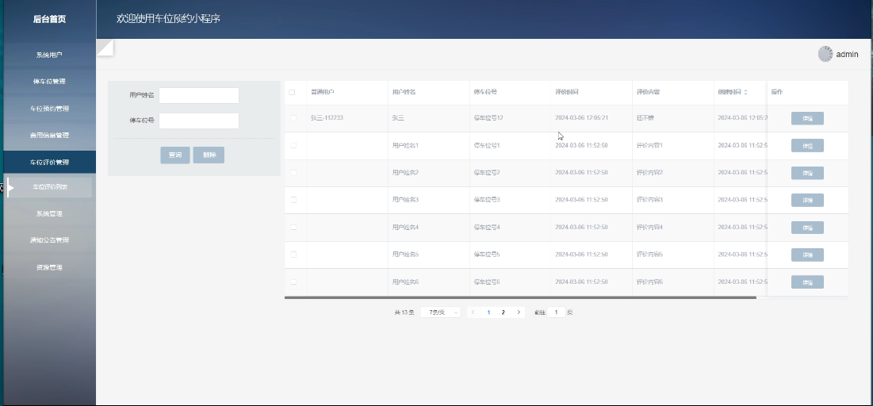Check the row checkbox for 用户姓名1

(x=293, y=145)
